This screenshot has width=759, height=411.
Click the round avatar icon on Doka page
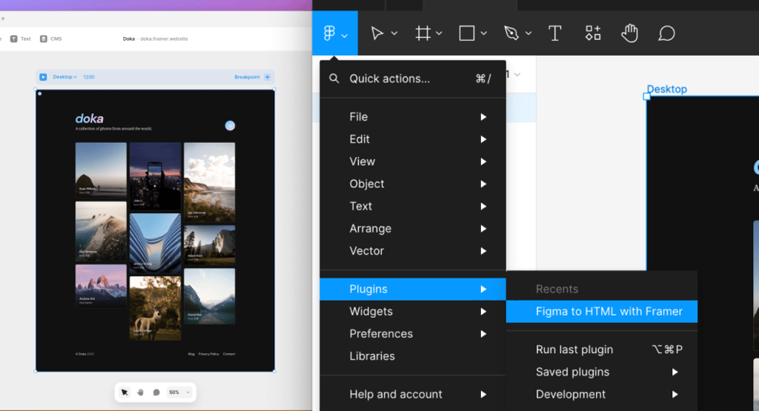point(230,126)
